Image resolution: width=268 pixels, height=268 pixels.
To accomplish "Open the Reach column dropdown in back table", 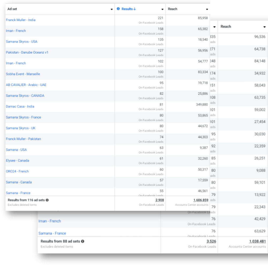I will (265, 27).
